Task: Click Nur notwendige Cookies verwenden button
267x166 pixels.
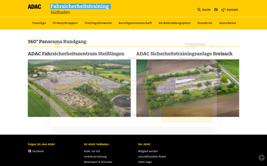Action: pos(80,115)
